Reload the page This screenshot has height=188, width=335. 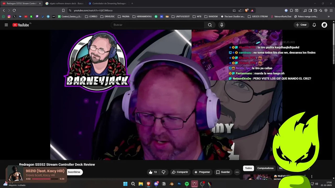tap(14, 10)
